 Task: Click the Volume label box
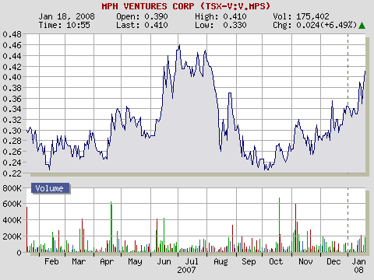[x=51, y=188]
